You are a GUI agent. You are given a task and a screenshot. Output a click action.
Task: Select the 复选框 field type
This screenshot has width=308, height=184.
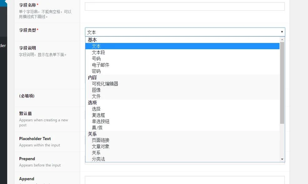pyautogui.click(x=99, y=115)
